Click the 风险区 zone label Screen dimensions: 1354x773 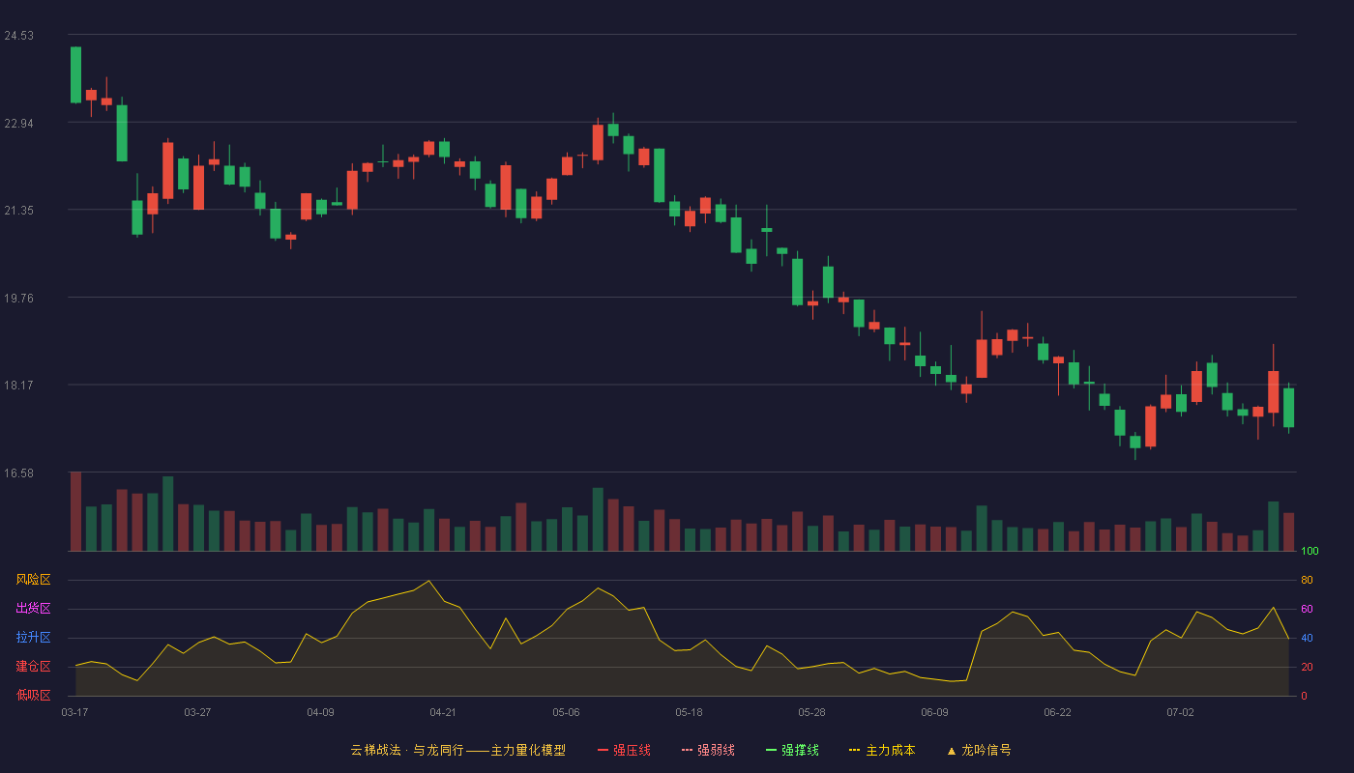tap(33, 580)
